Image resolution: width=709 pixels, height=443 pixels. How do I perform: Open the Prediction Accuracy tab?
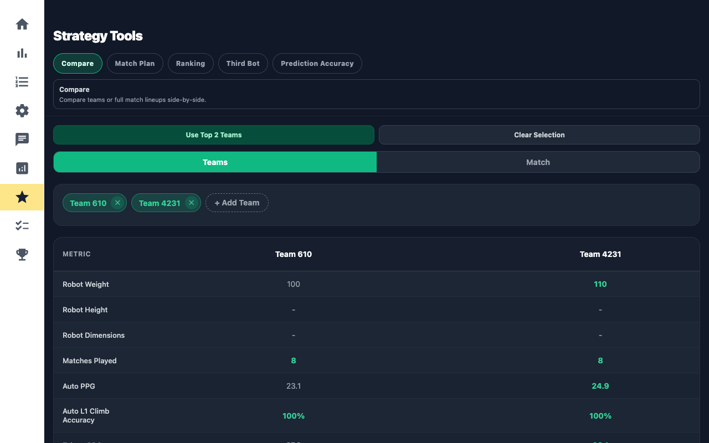pyautogui.click(x=317, y=63)
